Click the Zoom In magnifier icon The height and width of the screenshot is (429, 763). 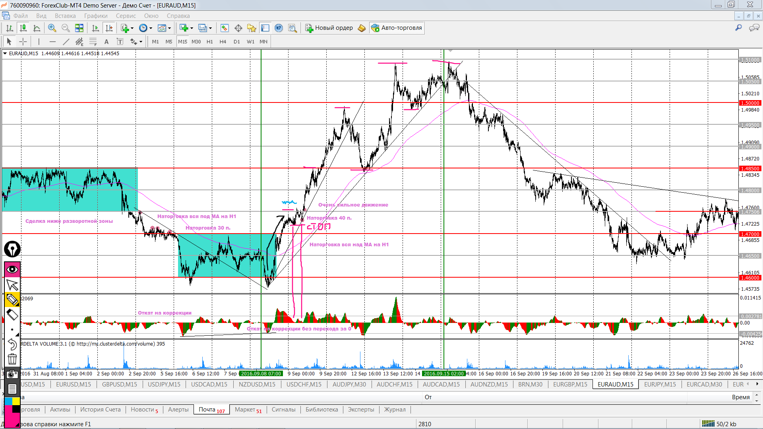tap(52, 28)
